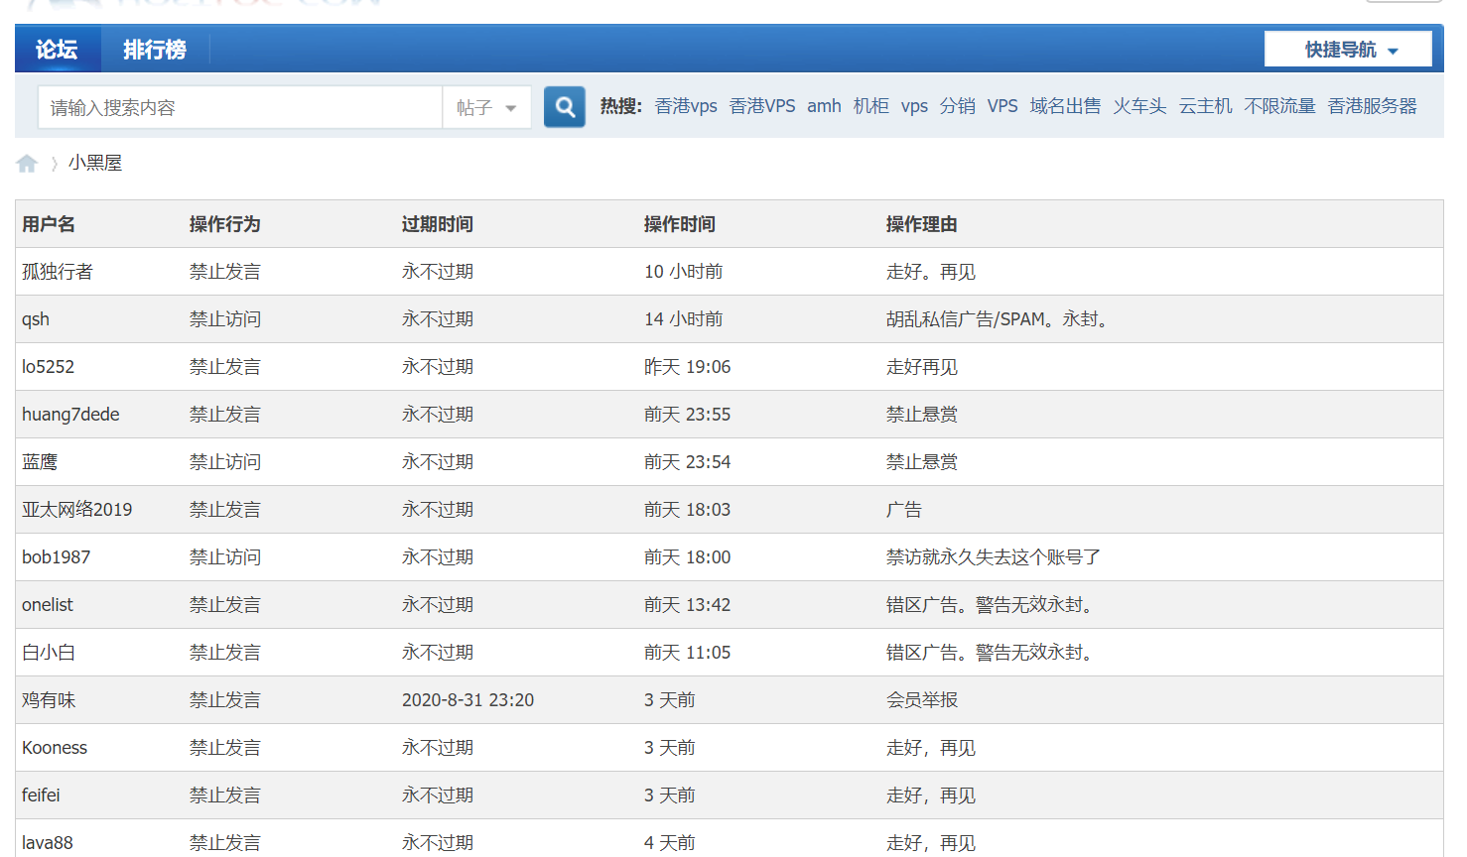This screenshot has height=857, width=1467.
Task: Click hot search term 香港vps
Action: 686,106
